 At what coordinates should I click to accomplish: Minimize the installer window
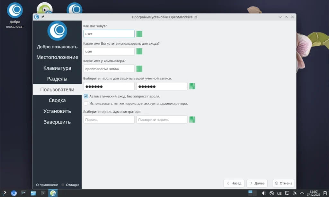pos(280,17)
